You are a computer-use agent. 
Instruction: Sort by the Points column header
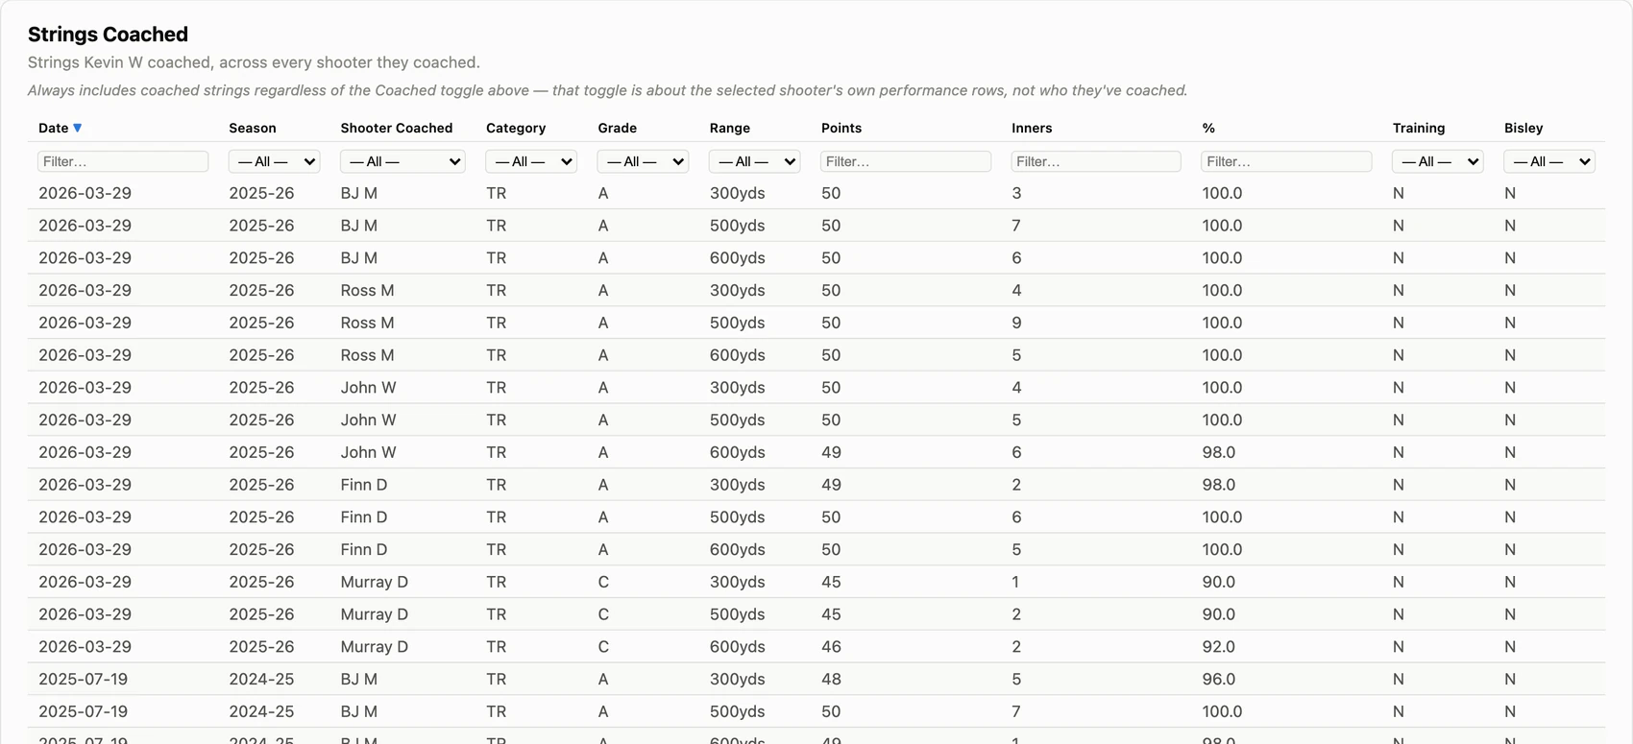tap(841, 128)
